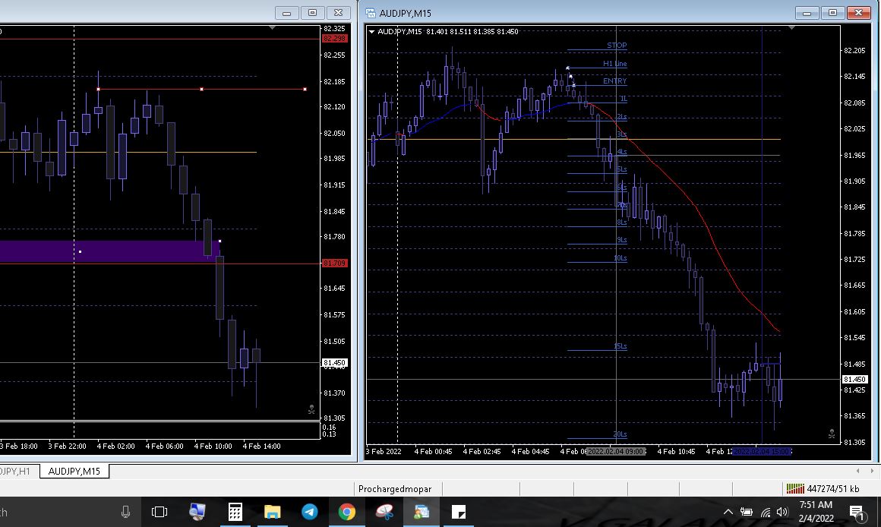
Task: Expand the hidden system tray icons chevron
Action: click(x=728, y=512)
